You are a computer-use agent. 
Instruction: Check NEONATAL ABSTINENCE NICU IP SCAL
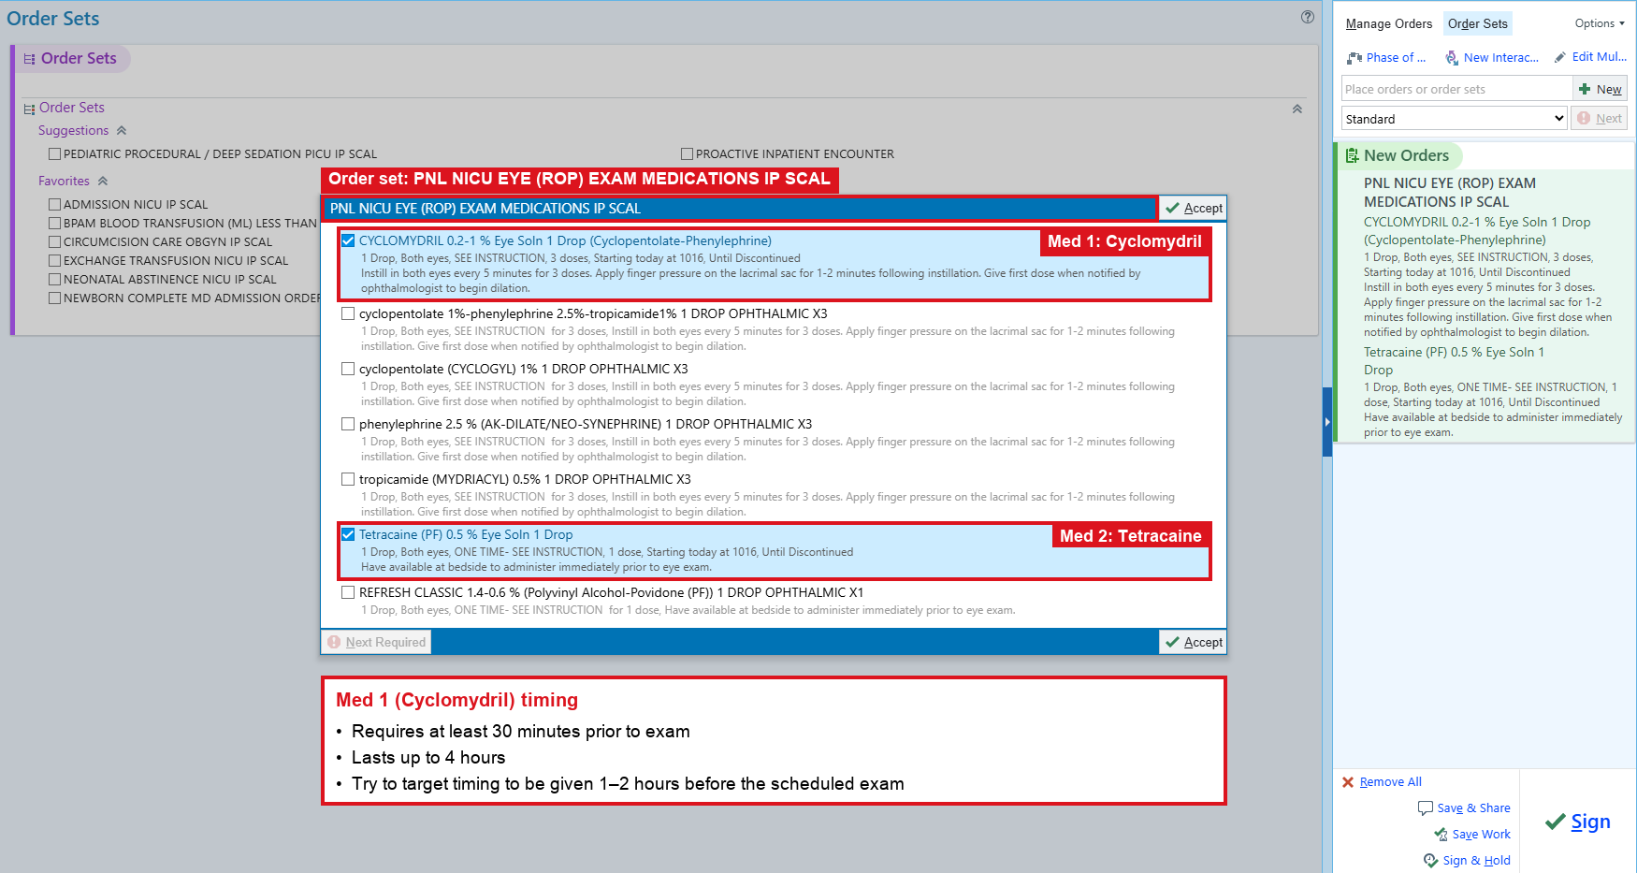55,279
